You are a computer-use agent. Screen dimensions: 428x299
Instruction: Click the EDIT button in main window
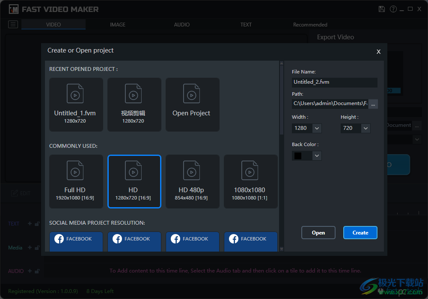coord(21,193)
